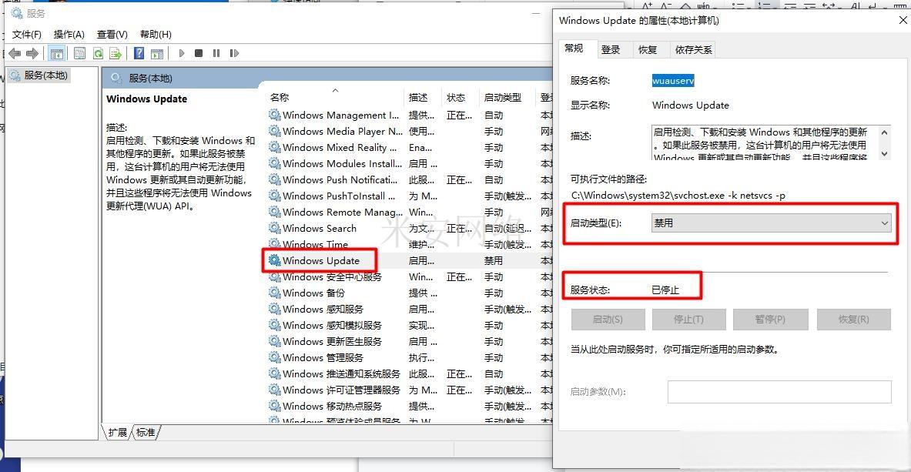Click the 服务 window title bar gear icon
911x472 pixels.
tap(17, 13)
